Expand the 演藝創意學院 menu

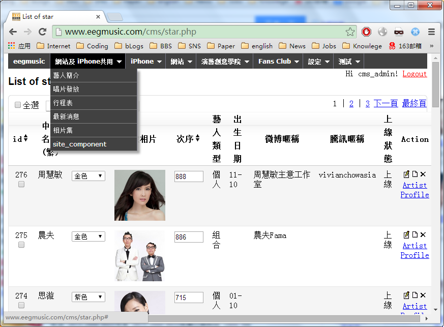(x=225, y=62)
